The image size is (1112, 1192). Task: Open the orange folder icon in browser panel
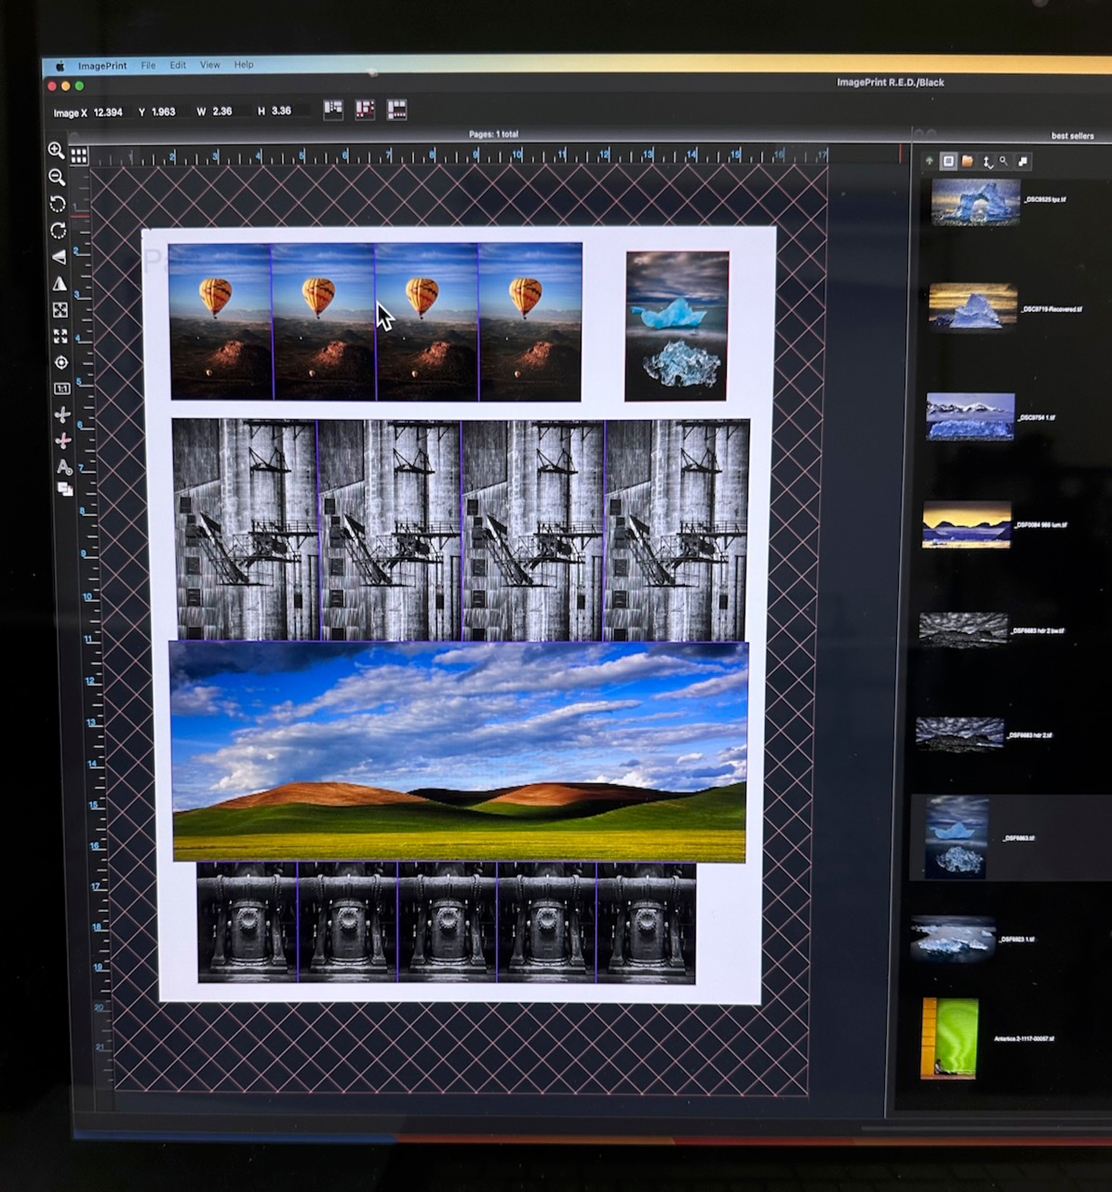967,162
